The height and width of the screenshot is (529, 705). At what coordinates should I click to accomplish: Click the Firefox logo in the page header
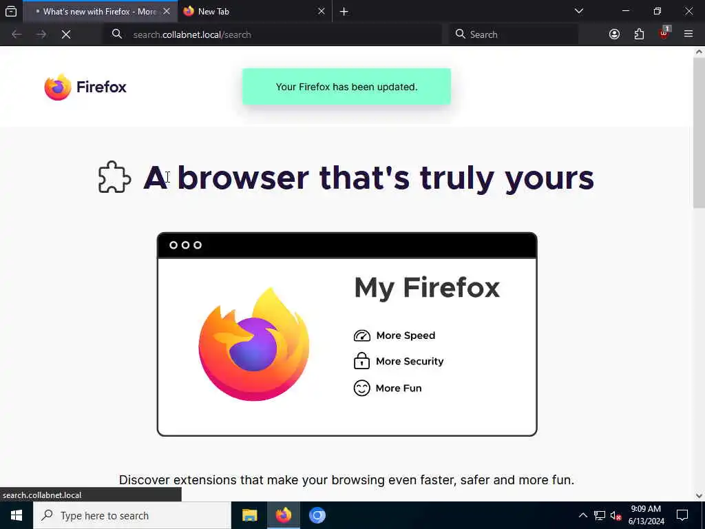tap(85, 87)
